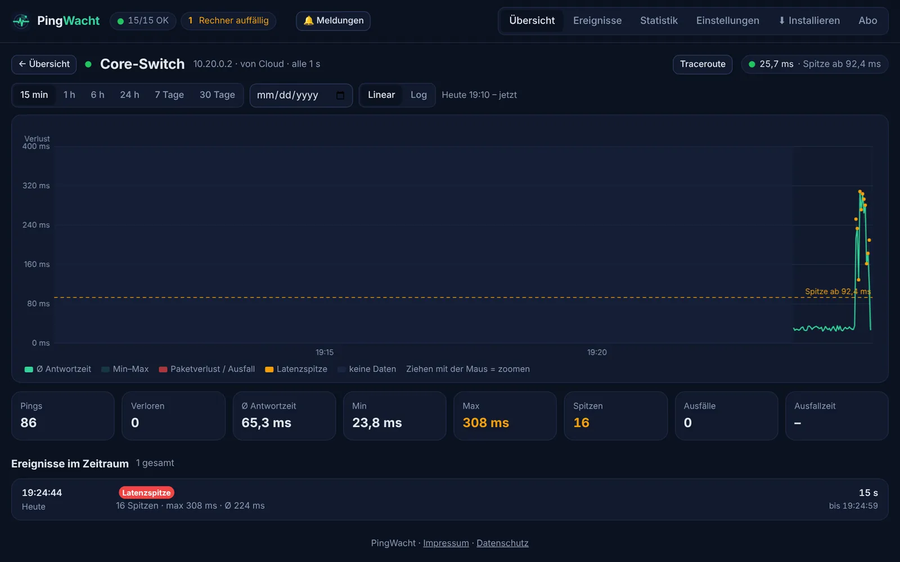Click the keine Daten legend swatch
Image resolution: width=900 pixels, height=562 pixels.
pos(341,369)
